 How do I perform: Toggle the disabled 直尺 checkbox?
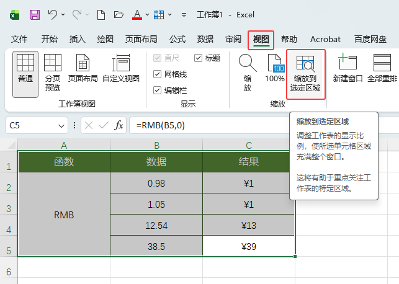[x=157, y=58]
